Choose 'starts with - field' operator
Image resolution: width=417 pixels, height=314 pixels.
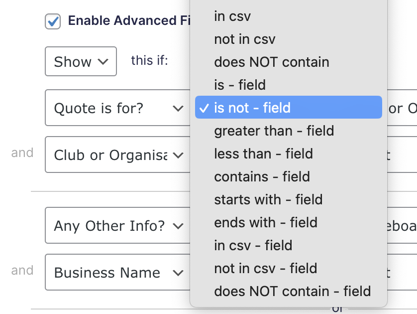pyautogui.click(x=268, y=200)
